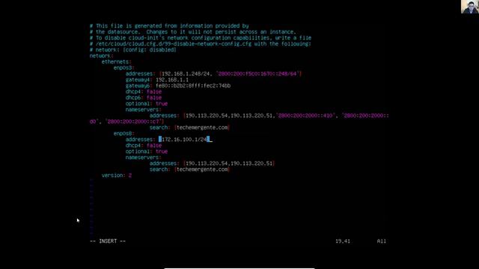Click the 192.168.1.248/24 address
The width and height of the screenshot is (479, 269).
tap(186, 74)
